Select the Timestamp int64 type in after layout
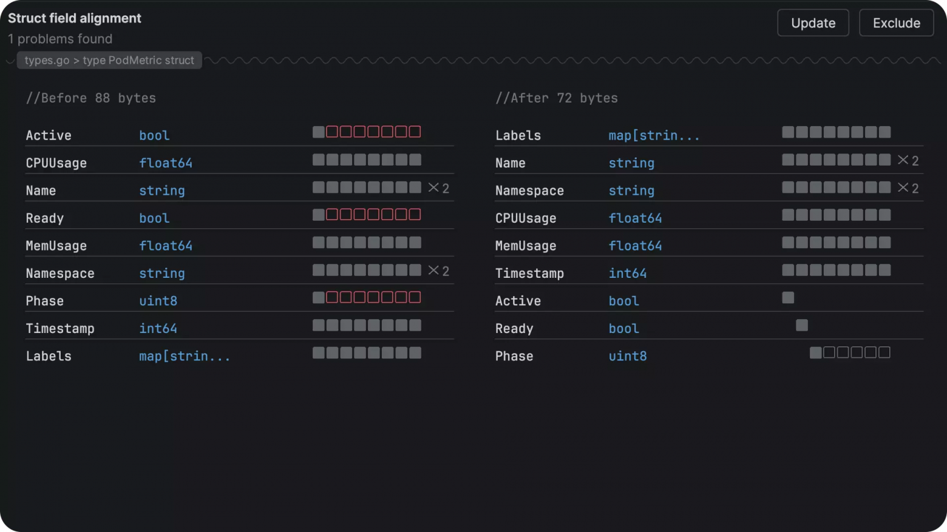Image resolution: width=947 pixels, height=532 pixels. coord(628,274)
